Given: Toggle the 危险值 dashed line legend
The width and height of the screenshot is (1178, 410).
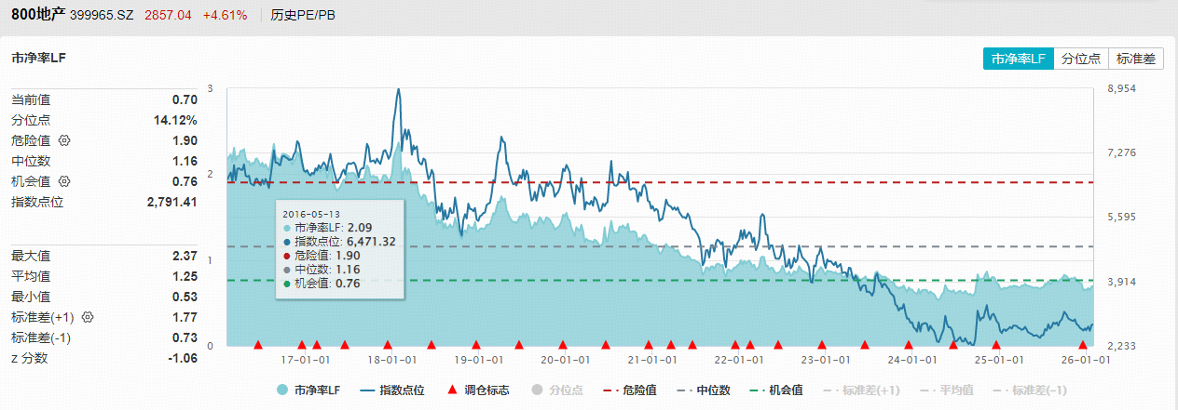Looking at the screenshot, I should point(631,390).
